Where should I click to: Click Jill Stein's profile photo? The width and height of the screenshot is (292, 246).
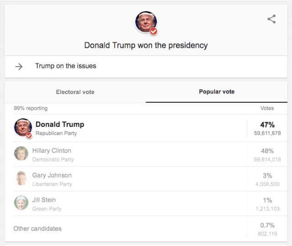tap(21, 203)
